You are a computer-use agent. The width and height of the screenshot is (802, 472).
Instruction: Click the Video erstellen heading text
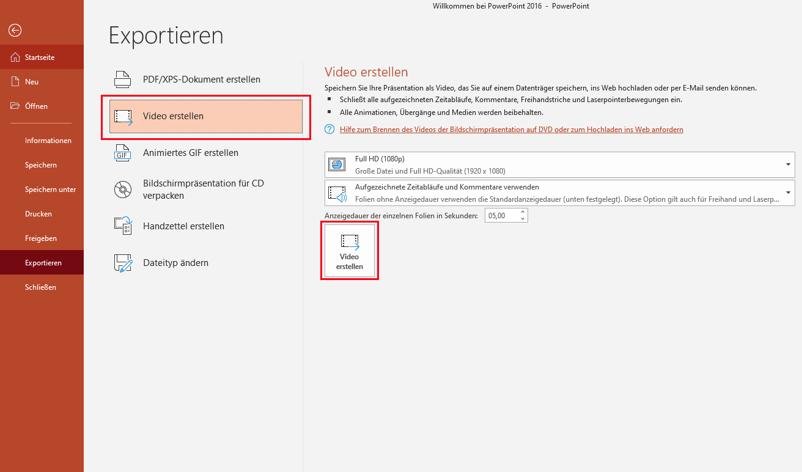pyautogui.click(x=366, y=72)
